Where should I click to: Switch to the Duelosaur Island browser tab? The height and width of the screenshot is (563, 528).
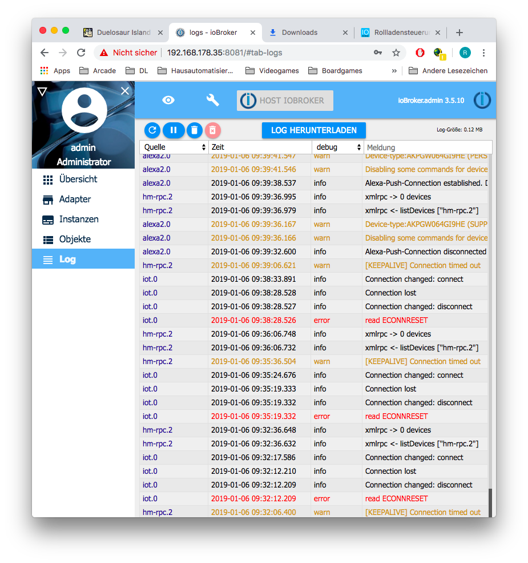tap(123, 33)
